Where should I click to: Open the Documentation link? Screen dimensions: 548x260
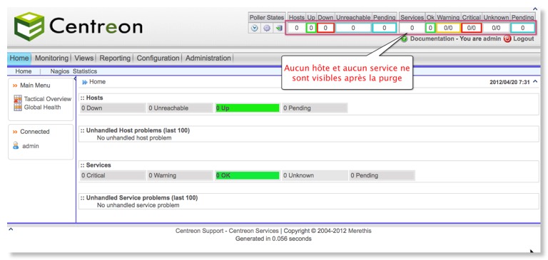432,38
